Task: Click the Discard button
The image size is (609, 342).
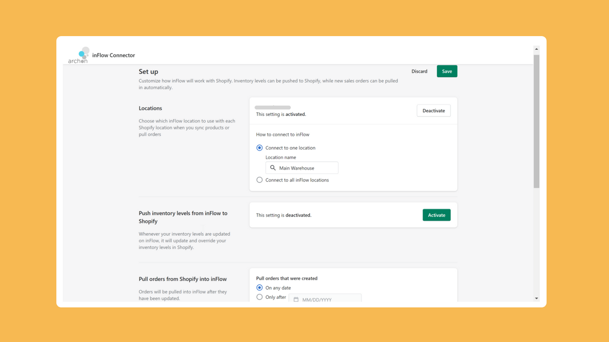Action: pos(419,71)
